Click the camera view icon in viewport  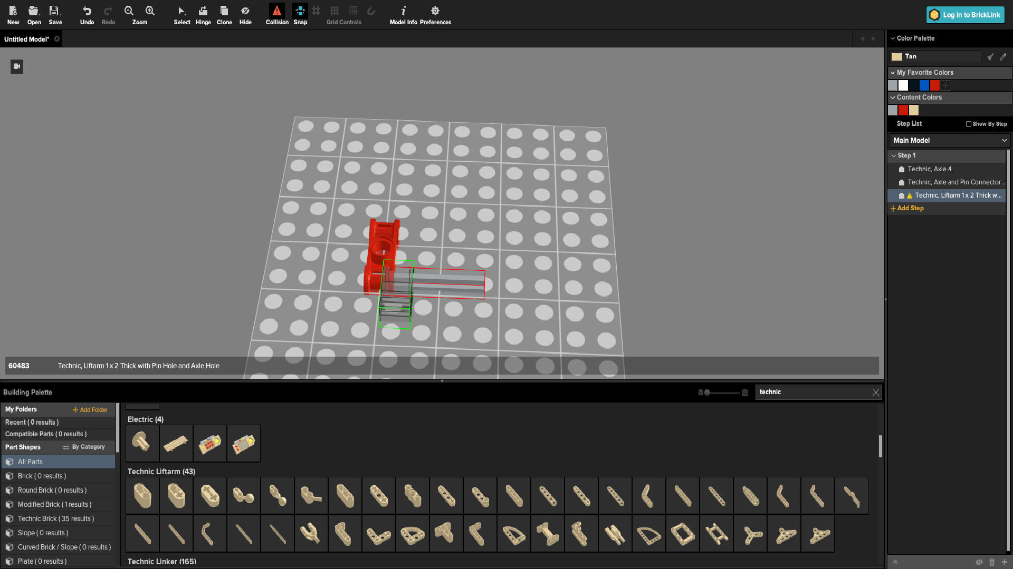tap(17, 66)
